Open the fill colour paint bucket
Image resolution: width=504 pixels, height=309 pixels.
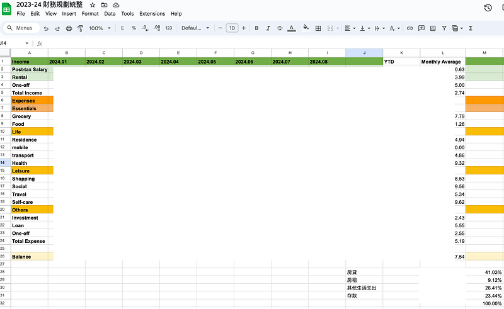pos(306,28)
